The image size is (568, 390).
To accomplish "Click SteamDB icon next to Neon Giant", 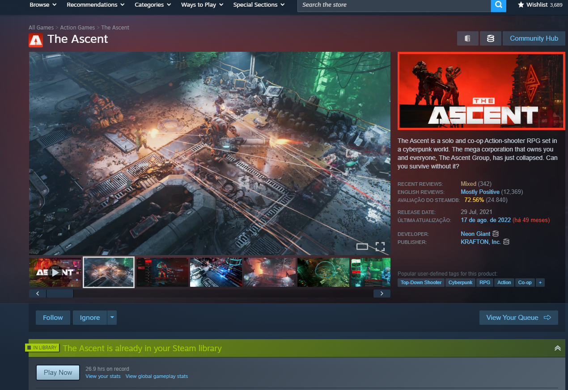I will pos(496,234).
